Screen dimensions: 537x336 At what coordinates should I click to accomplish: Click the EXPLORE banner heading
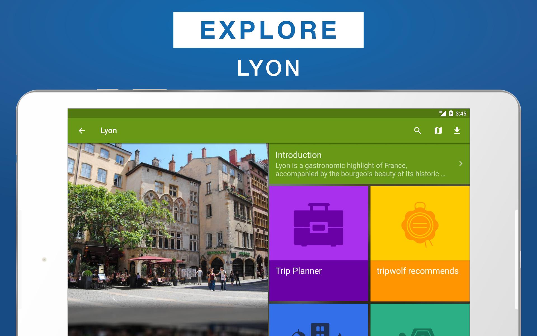point(268,30)
